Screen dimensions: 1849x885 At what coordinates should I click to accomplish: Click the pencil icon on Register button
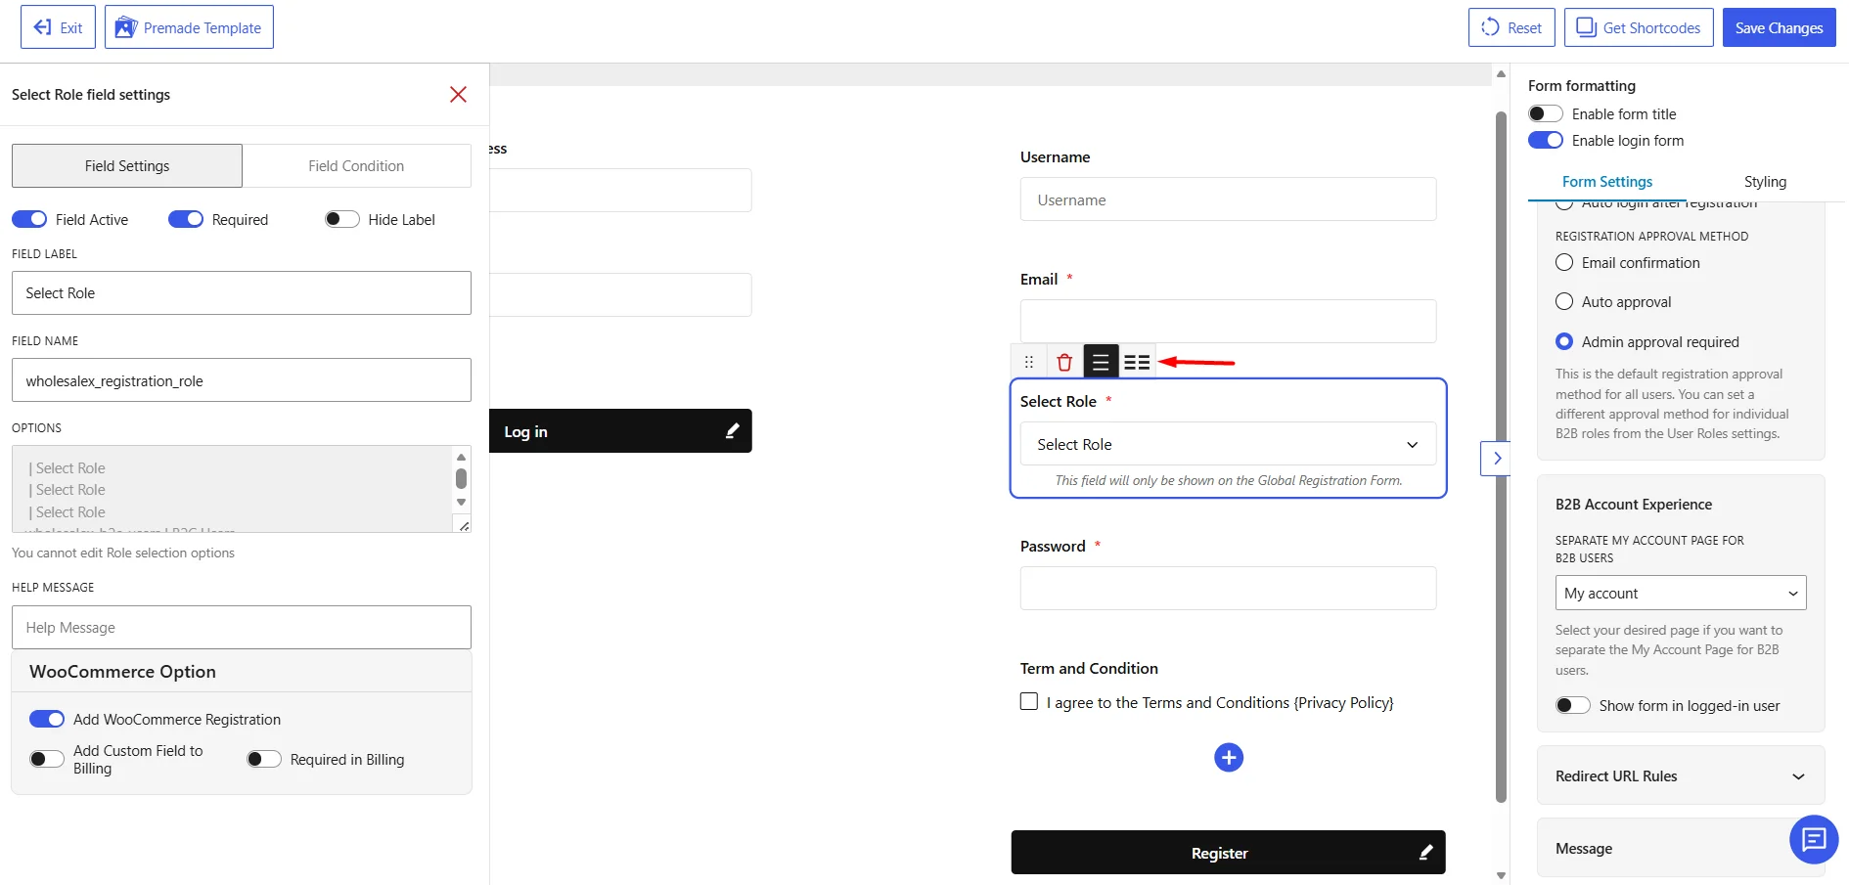click(1425, 853)
